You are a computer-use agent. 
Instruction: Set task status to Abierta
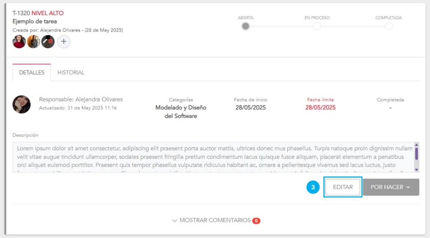[246, 26]
